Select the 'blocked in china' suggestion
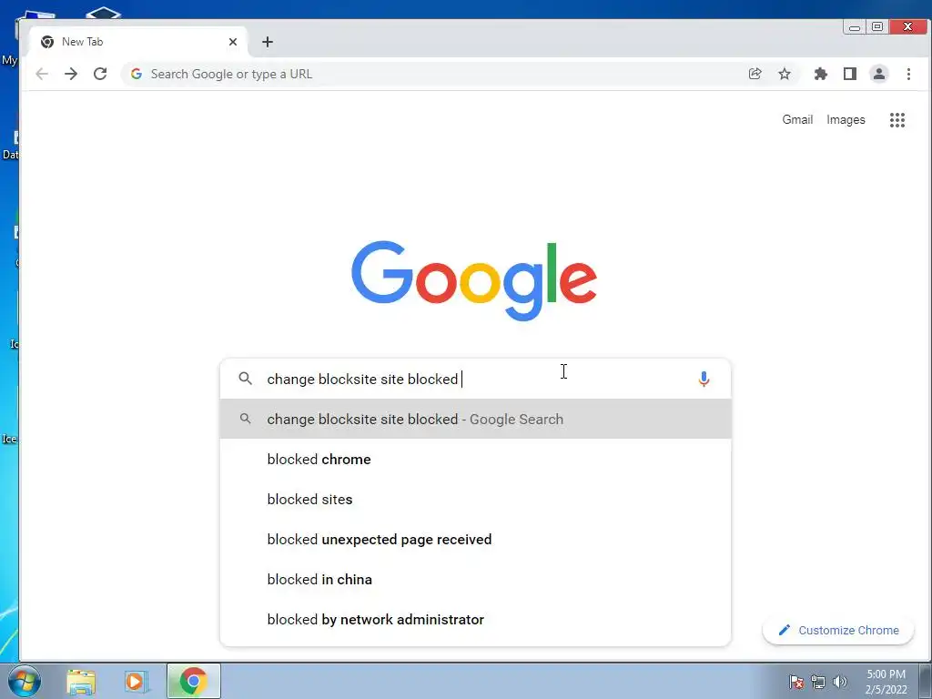The image size is (932, 699). click(x=475, y=580)
